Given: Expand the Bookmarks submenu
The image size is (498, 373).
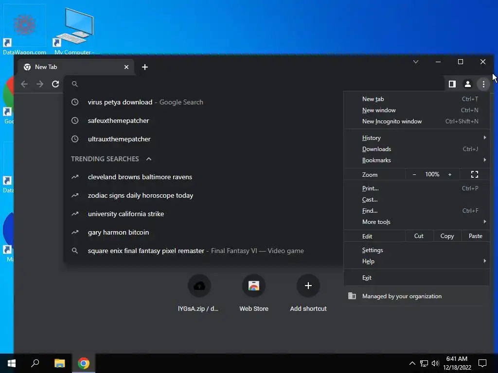Looking at the screenshot, I should click(417, 160).
